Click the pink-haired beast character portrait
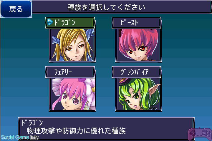The image size is (212, 141). tap(139, 45)
